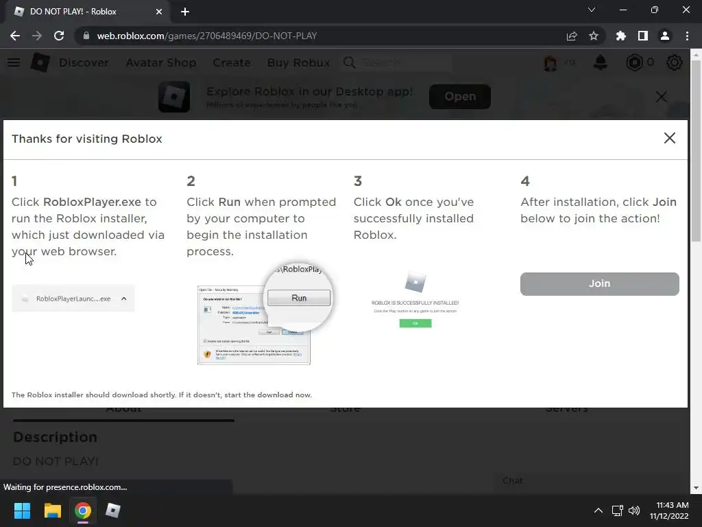Click the Roblox taskbar icon
The width and height of the screenshot is (702, 527).
113,511
